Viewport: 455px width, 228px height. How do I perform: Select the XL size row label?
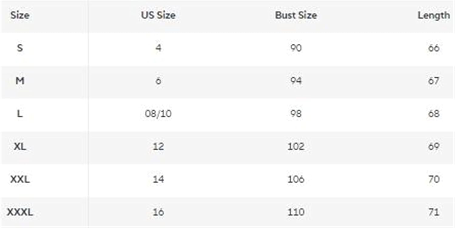20,146
